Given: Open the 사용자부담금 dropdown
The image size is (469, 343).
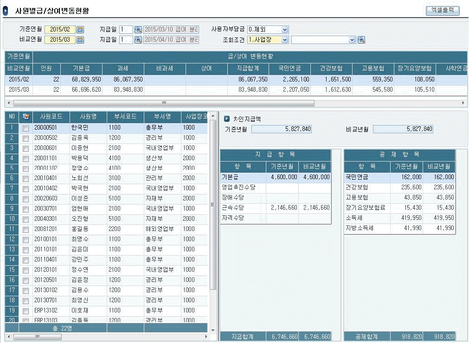Looking at the screenshot, I should pyautogui.click(x=284, y=30).
